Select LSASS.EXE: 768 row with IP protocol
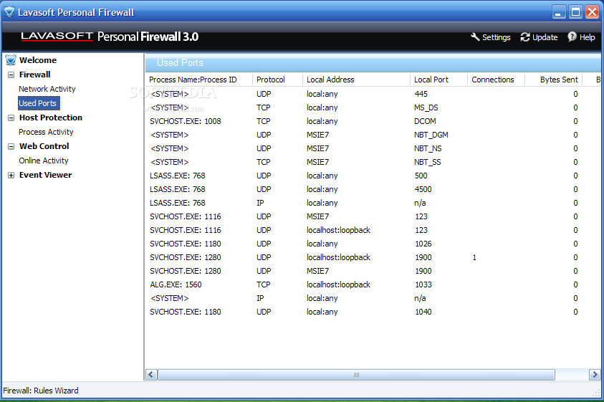Image resolution: width=604 pixels, height=402 pixels. [373, 203]
